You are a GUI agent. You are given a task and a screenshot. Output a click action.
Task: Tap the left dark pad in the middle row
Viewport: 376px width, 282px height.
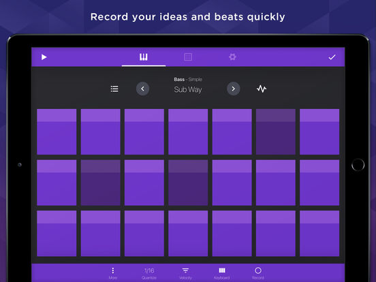point(101,183)
